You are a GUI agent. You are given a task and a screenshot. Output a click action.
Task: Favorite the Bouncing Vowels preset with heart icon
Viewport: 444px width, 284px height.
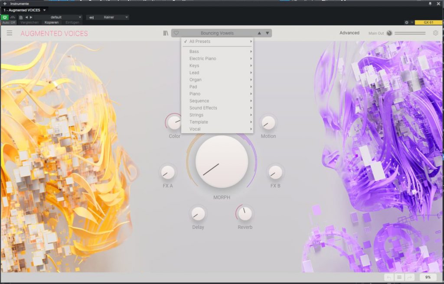tap(176, 33)
